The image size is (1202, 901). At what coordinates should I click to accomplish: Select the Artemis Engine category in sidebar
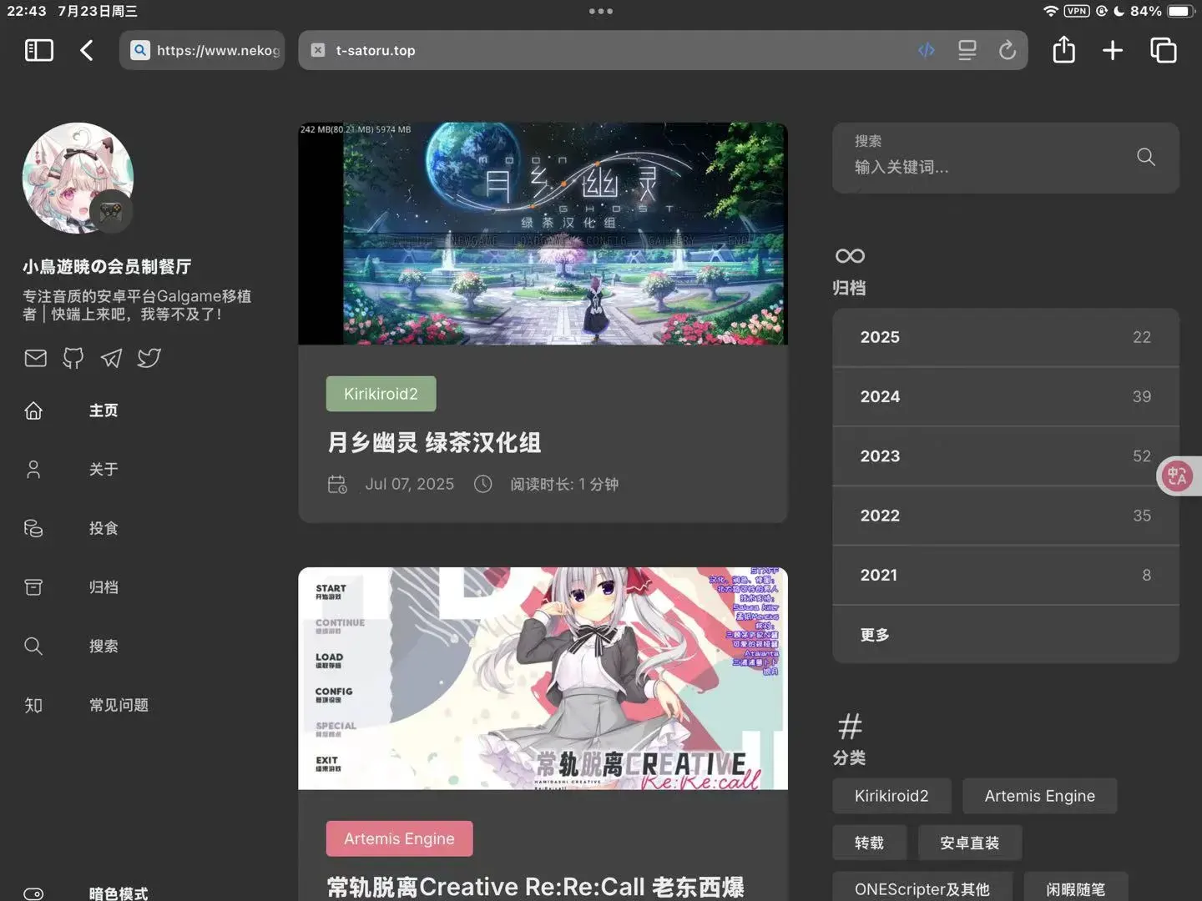pyautogui.click(x=1040, y=796)
